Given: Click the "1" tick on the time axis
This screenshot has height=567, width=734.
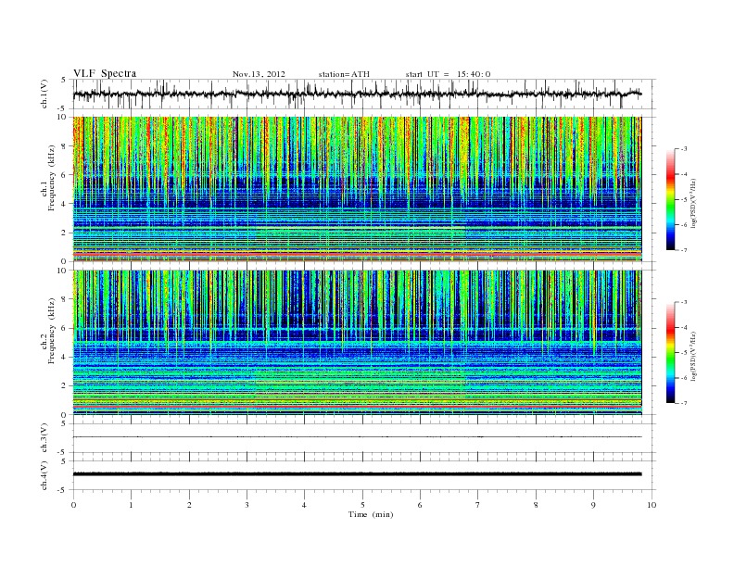Looking at the screenshot, I should tap(131, 505).
